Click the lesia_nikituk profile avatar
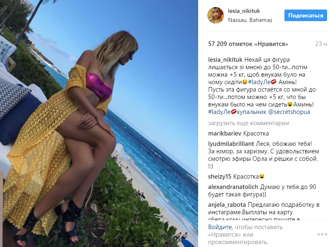330x247 pixels. pos(216,15)
